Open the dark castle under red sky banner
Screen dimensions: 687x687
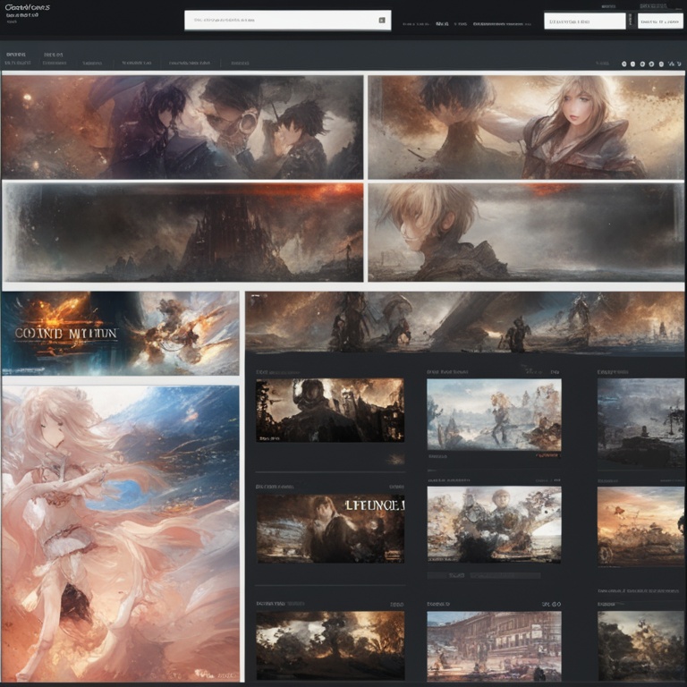point(183,233)
